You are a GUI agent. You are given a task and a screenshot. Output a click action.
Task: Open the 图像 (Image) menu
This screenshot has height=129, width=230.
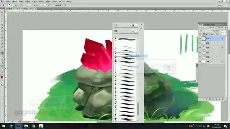(x=21, y=1)
